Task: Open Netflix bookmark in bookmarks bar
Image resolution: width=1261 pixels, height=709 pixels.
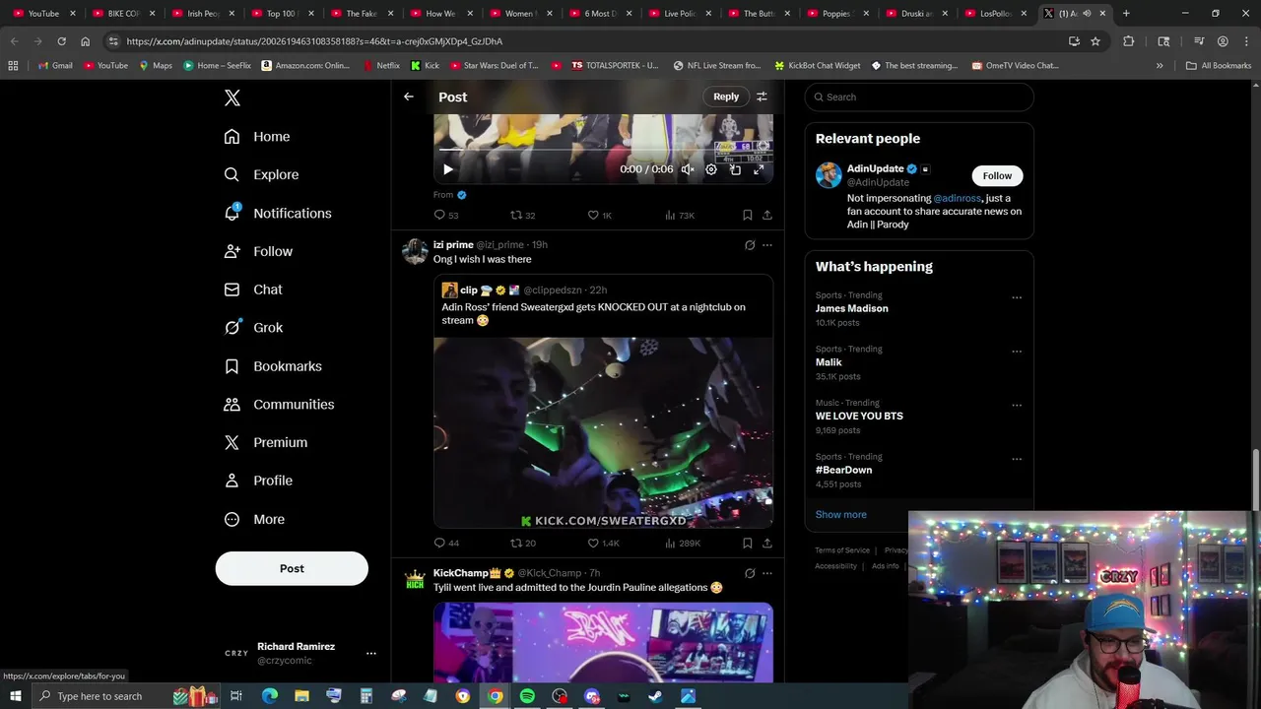Action: tap(381, 65)
